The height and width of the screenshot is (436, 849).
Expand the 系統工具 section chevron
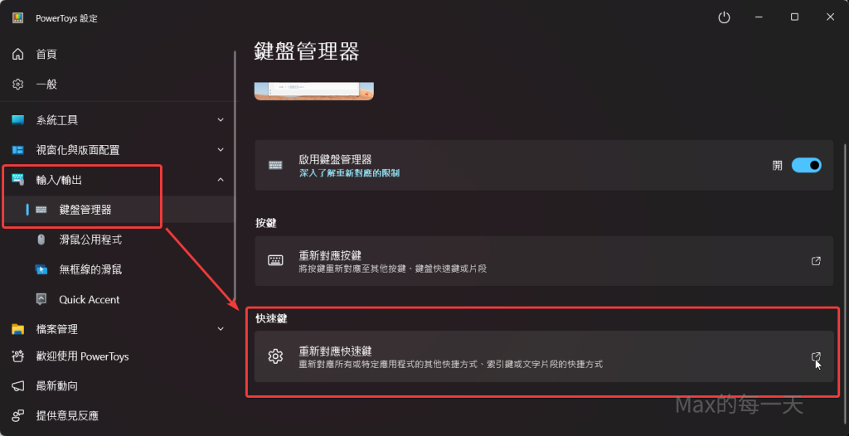[221, 120]
